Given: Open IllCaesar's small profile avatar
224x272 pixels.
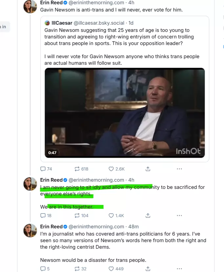Looking at the screenshot, I should point(48,23).
